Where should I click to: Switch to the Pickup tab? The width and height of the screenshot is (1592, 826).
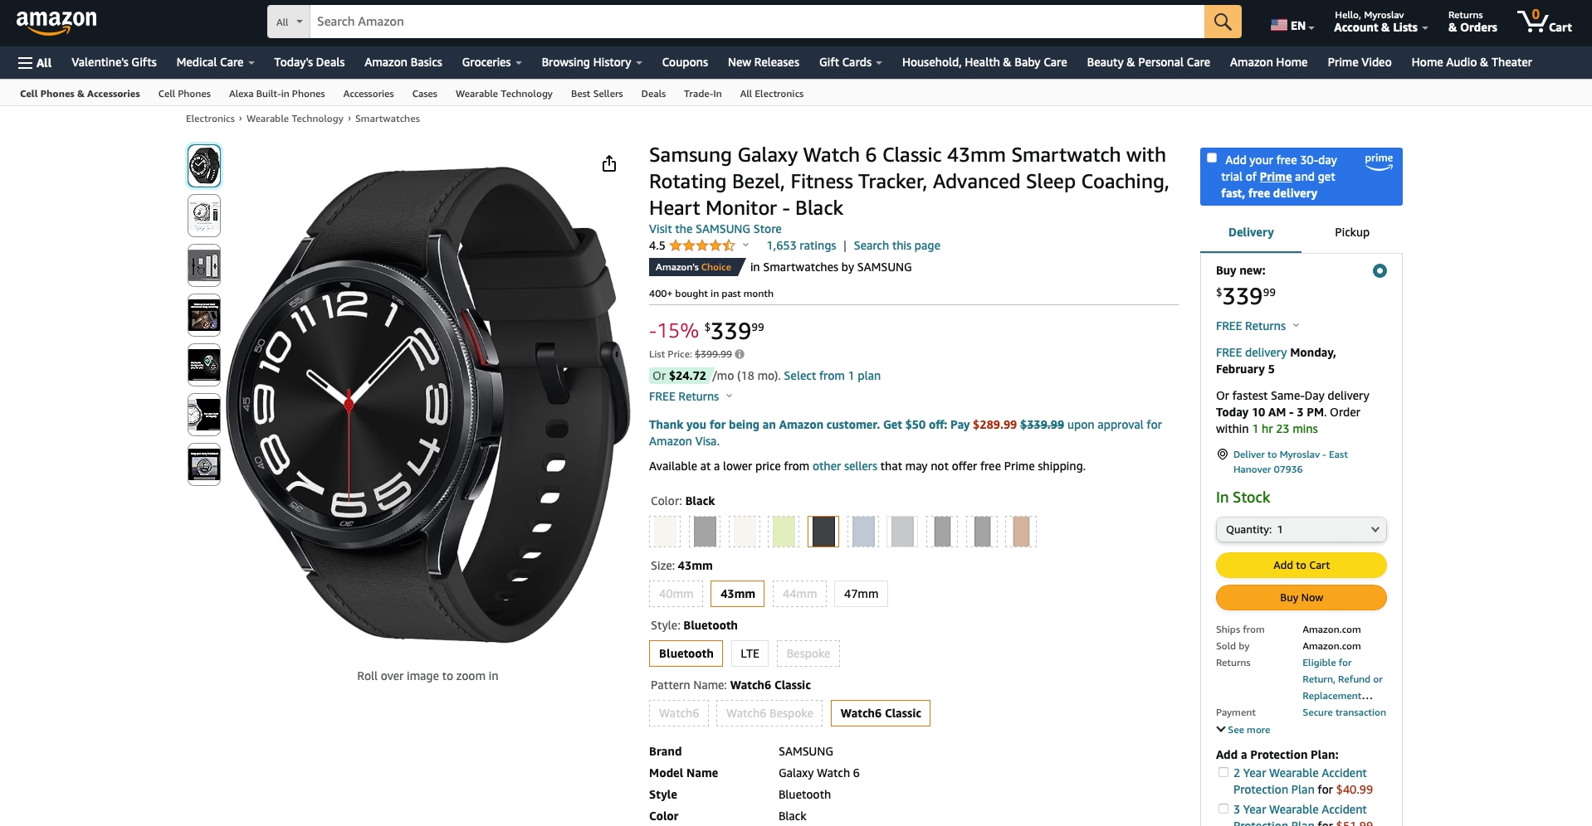1352,232
